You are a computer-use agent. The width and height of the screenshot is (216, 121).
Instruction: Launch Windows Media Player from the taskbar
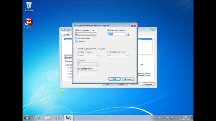pyautogui.click(x=58, y=118)
